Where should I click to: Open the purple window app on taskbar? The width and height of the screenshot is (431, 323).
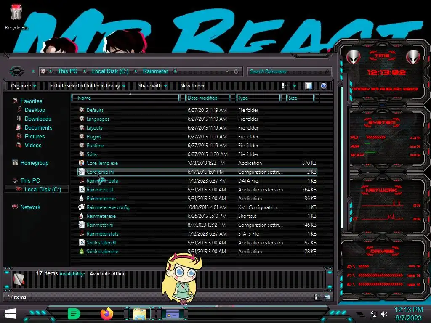coord(173,314)
